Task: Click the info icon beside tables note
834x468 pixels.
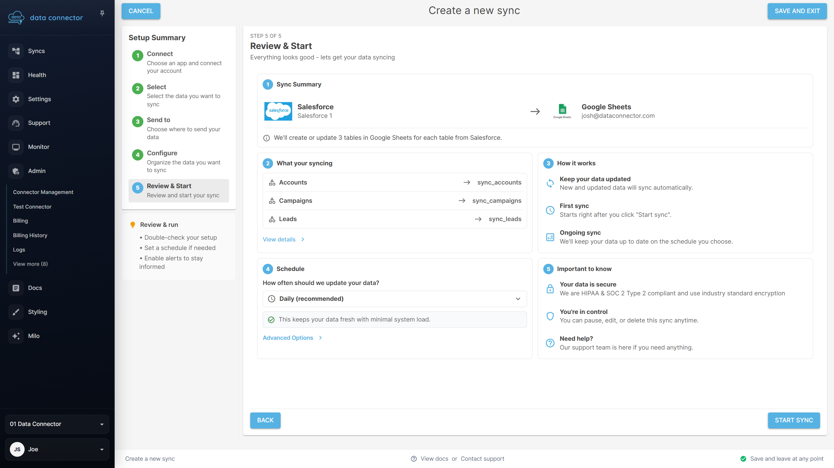Action: tap(266, 138)
